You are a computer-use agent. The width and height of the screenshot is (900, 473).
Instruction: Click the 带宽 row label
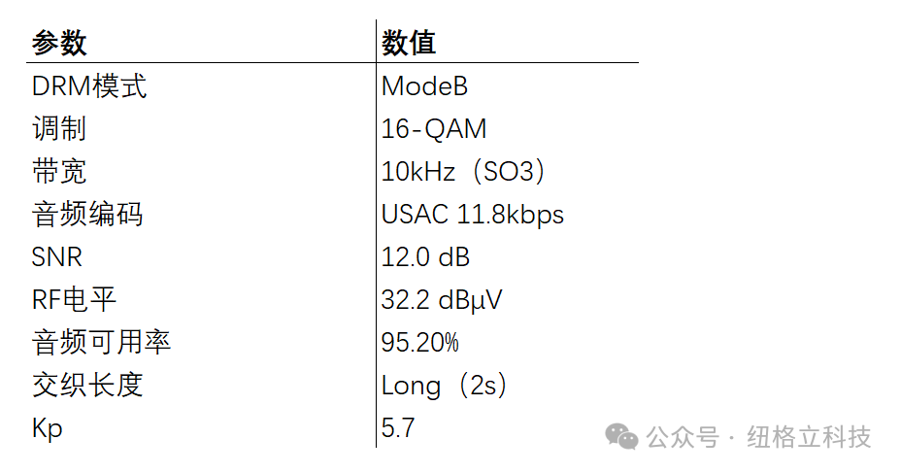(59, 171)
